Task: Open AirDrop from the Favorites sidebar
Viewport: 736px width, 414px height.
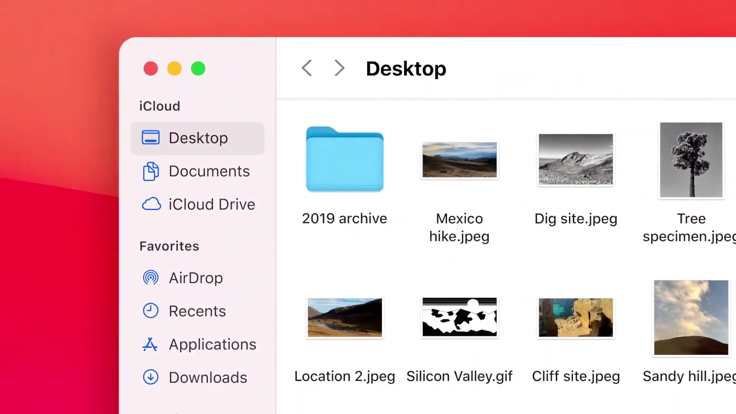Action: pyautogui.click(x=195, y=278)
